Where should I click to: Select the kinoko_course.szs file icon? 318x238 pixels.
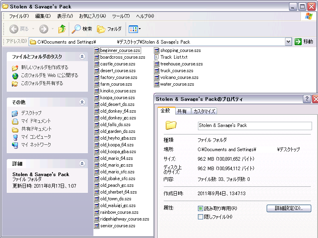point(97,91)
